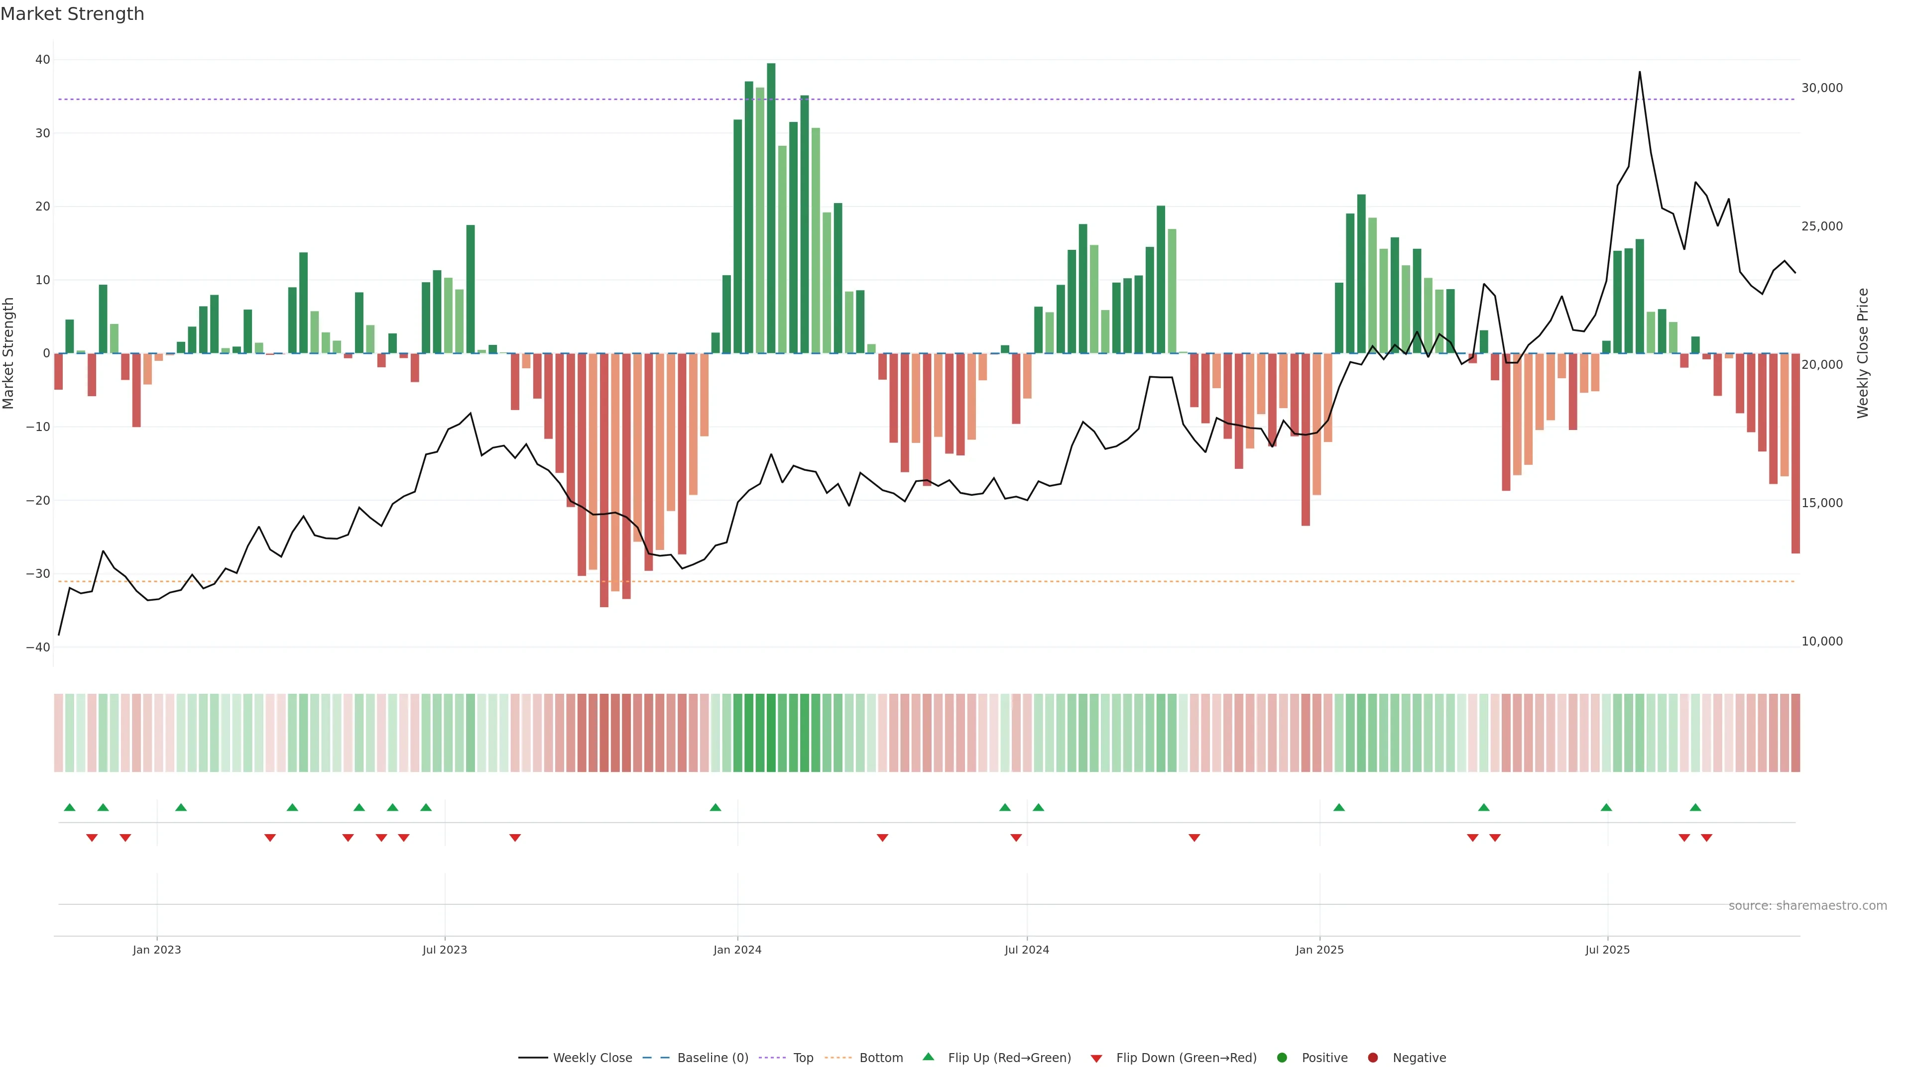Click Flip Down red triangle legend icon

pos(1096,1059)
